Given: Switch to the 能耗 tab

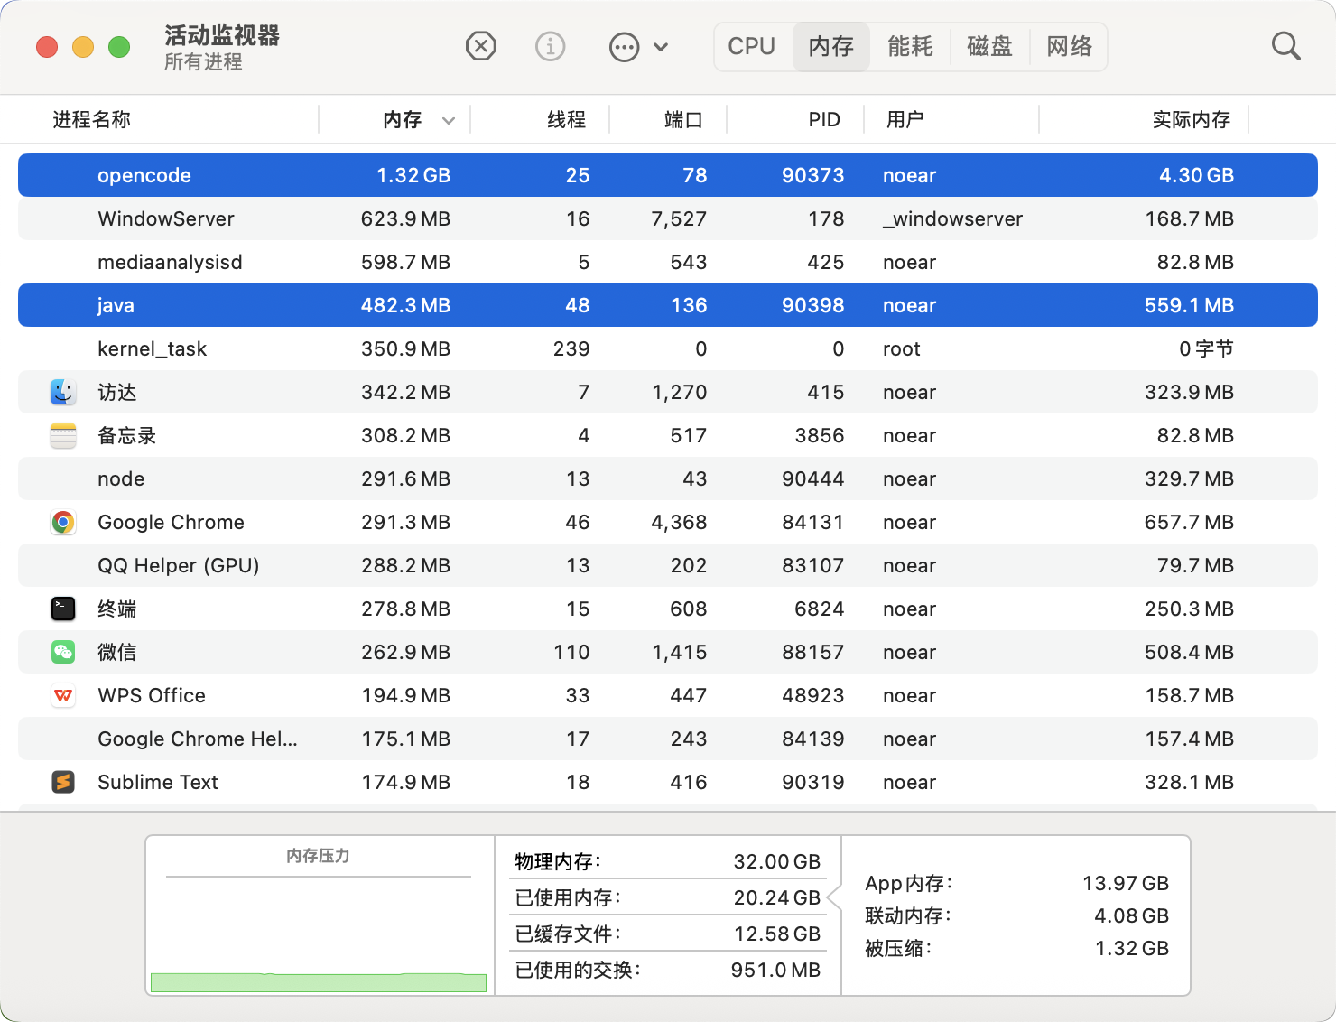Looking at the screenshot, I should tap(910, 46).
